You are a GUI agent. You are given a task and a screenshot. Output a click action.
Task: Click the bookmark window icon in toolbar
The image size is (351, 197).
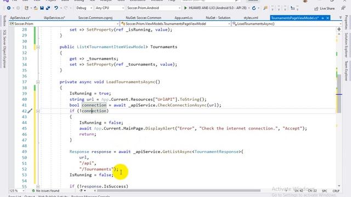[x=292, y=8]
